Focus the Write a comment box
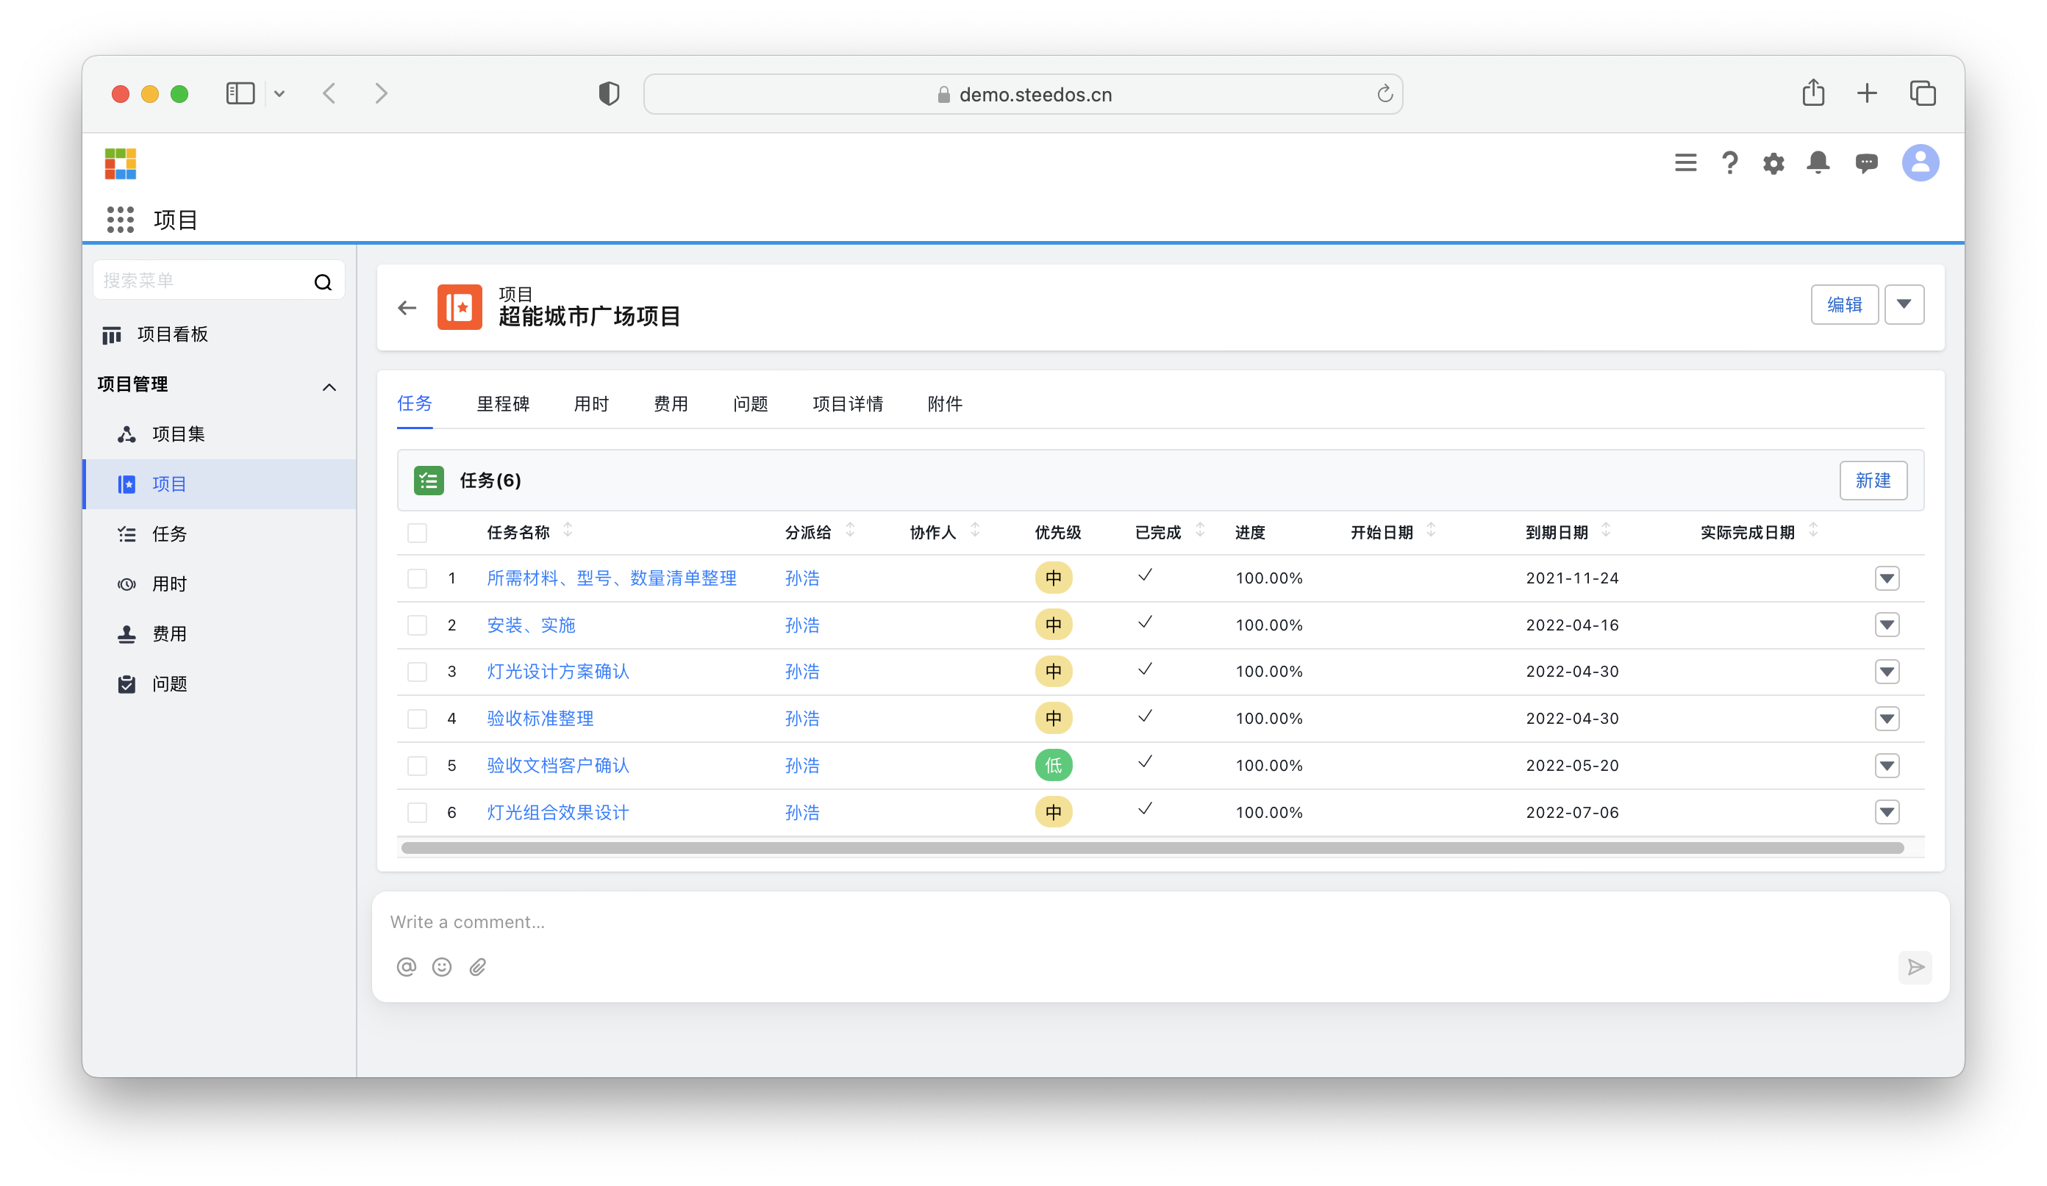This screenshot has height=1186, width=2047. (x=1159, y=922)
